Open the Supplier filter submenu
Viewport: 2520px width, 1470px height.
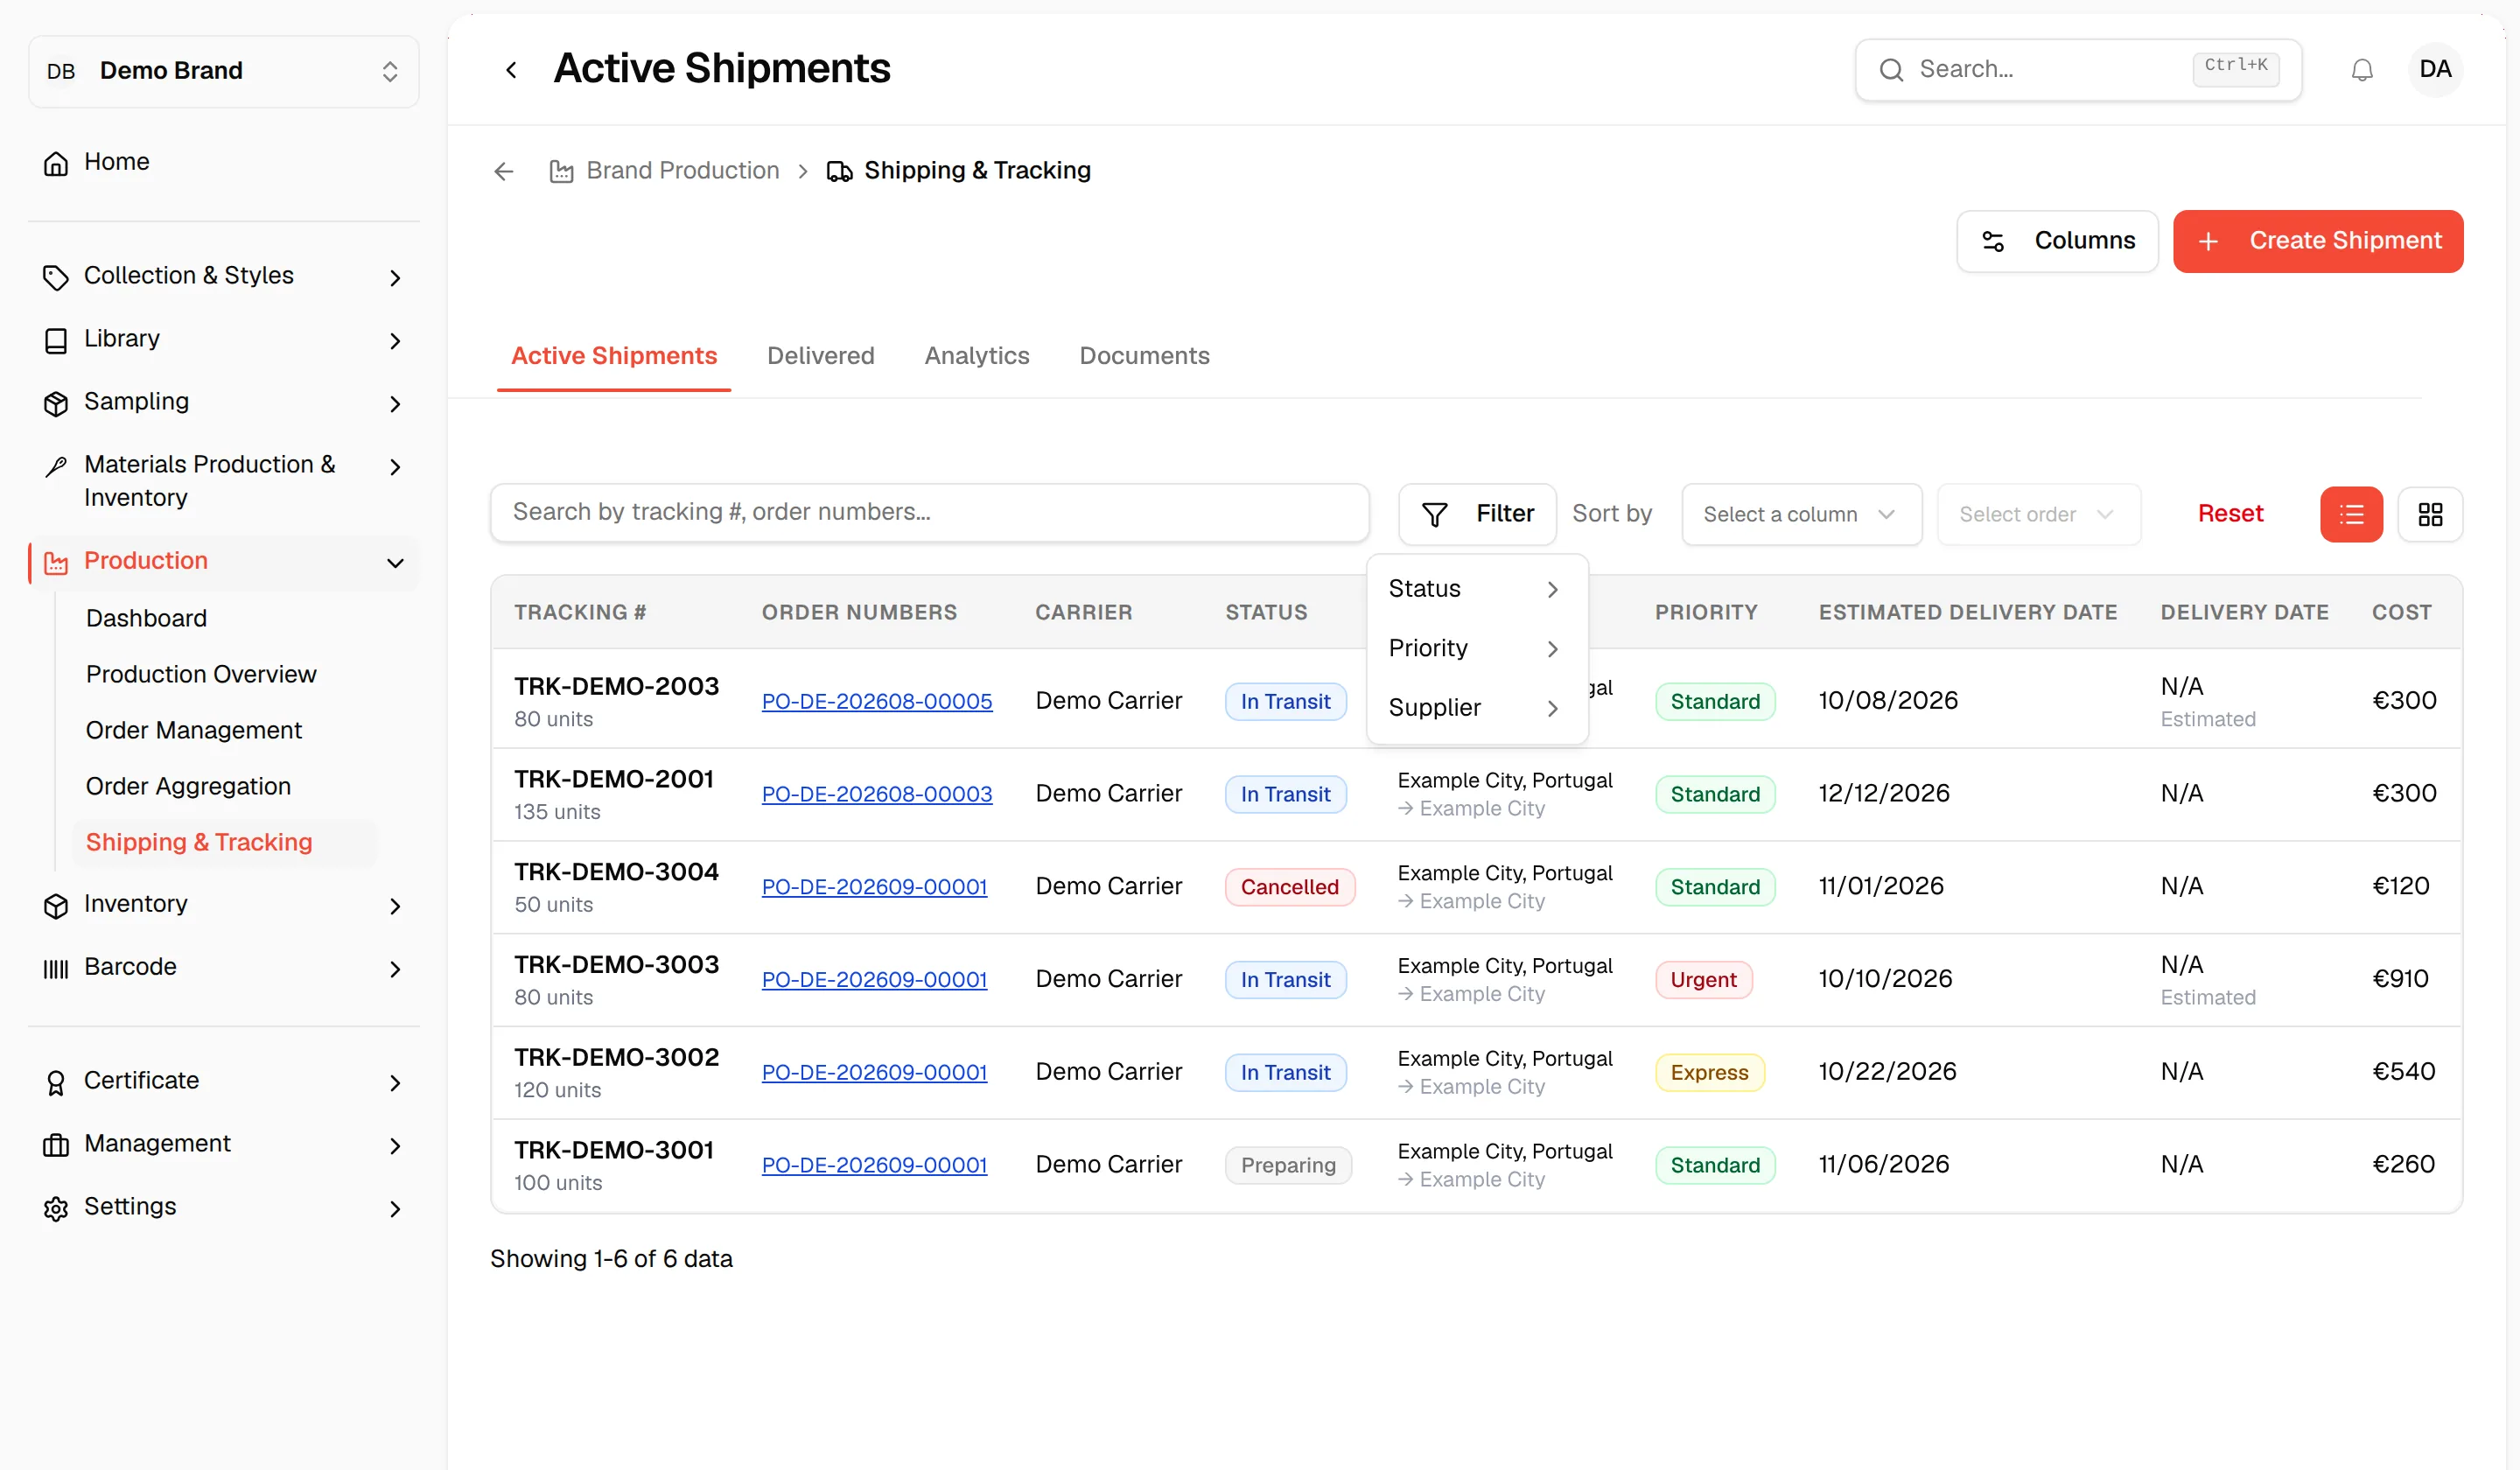(1476, 707)
